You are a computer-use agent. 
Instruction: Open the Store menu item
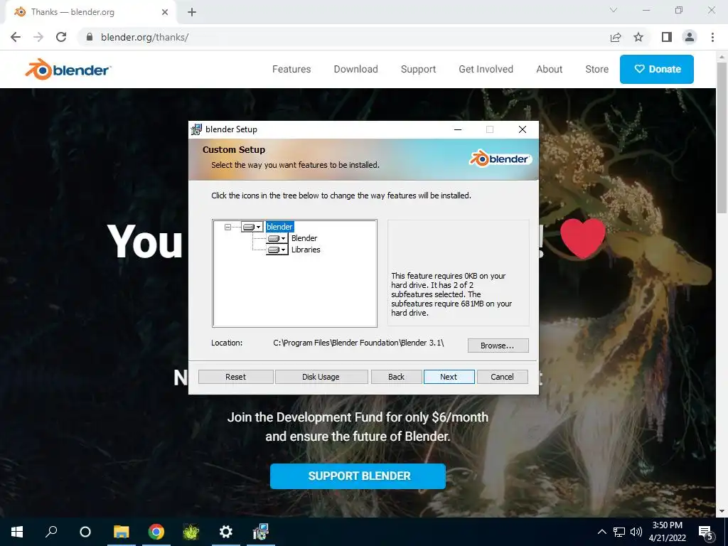coord(597,69)
